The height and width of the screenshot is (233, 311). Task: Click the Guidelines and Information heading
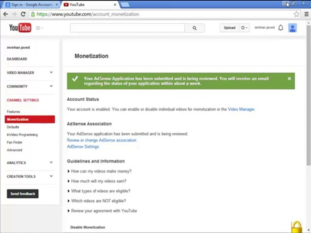coord(96,161)
